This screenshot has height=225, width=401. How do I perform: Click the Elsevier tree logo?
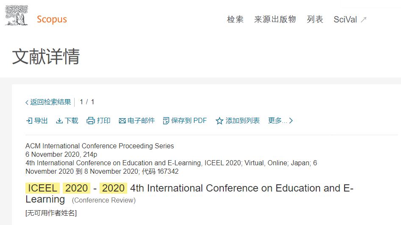(x=17, y=16)
